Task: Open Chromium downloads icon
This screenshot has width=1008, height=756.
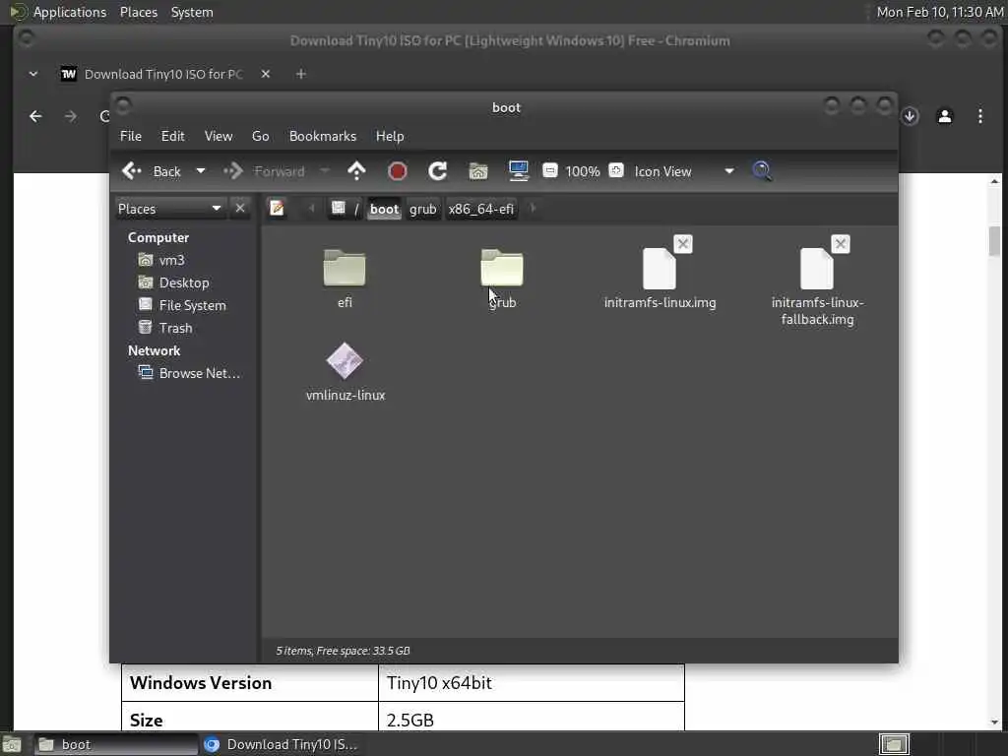Action: pyautogui.click(x=910, y=116)
